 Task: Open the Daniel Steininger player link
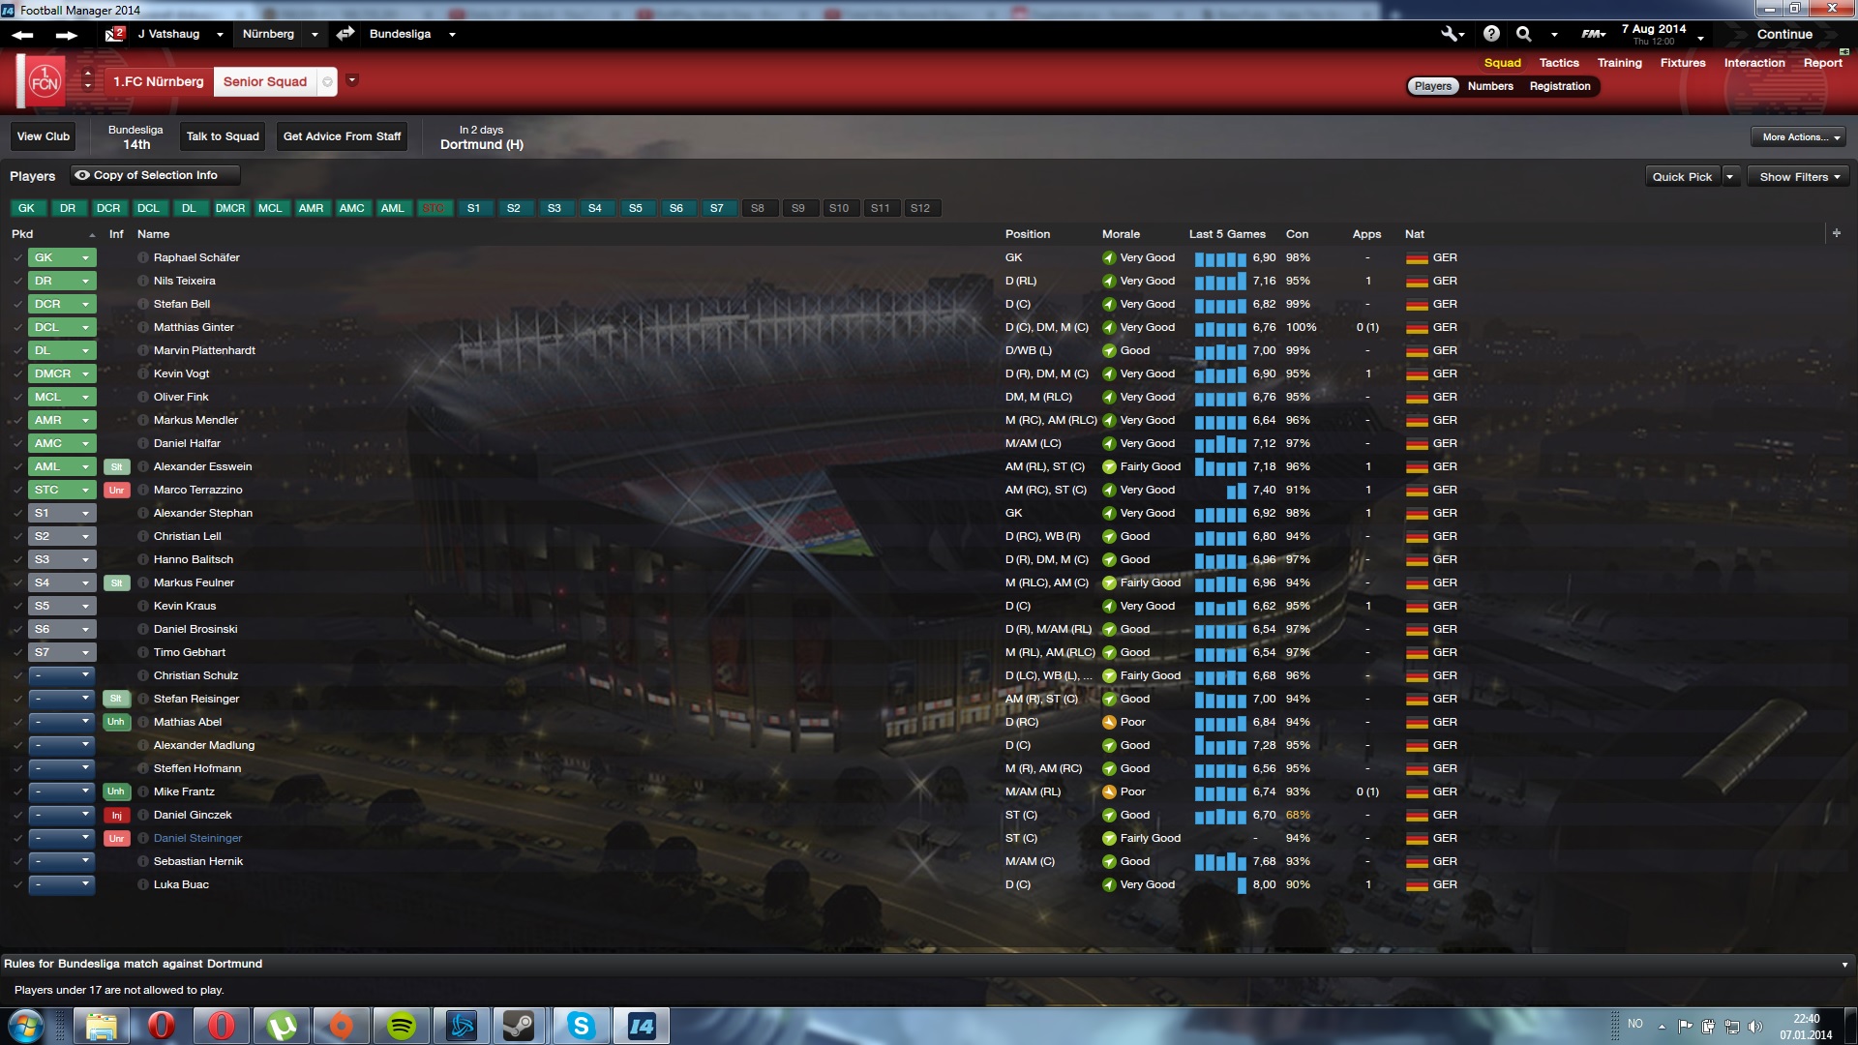[197, 838]
